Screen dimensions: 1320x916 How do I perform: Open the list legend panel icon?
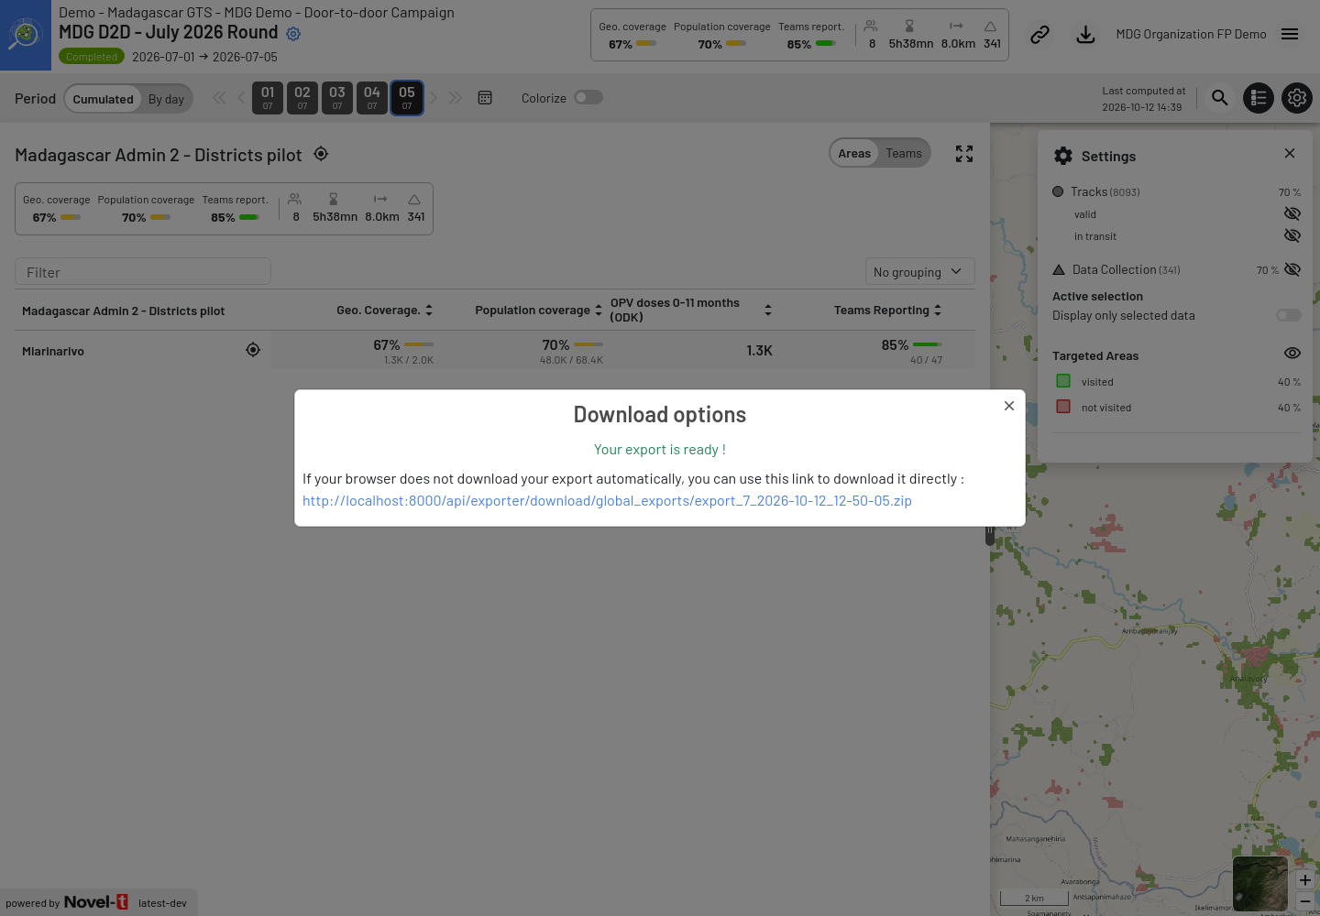tap(1259, 98)
